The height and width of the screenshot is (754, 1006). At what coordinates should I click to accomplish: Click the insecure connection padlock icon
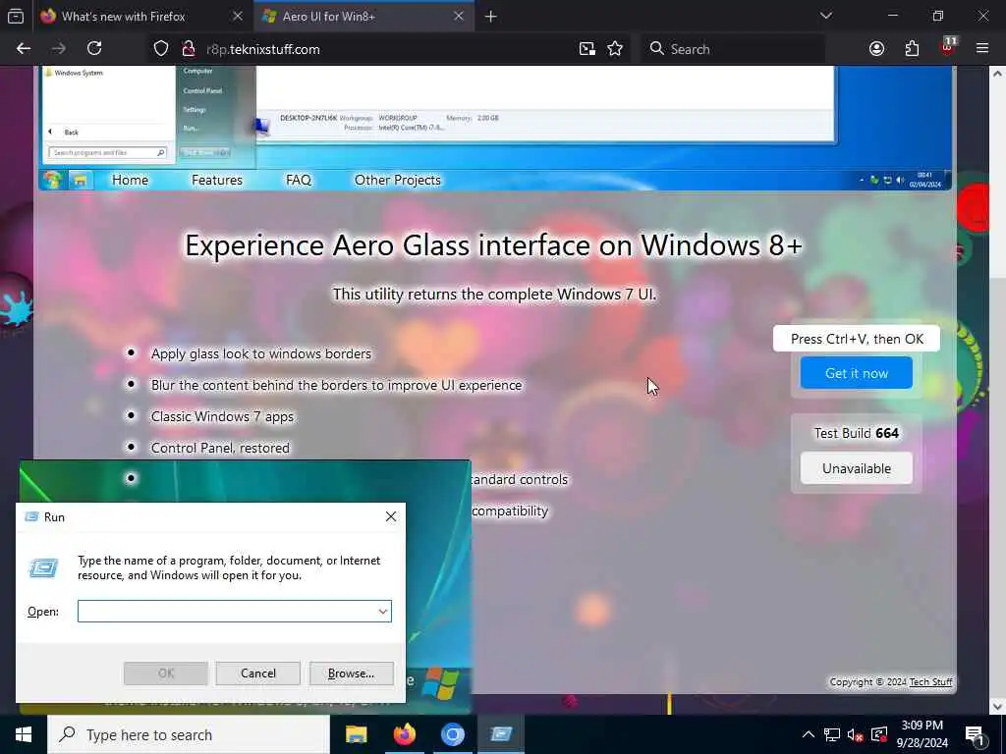click(188, 49)
